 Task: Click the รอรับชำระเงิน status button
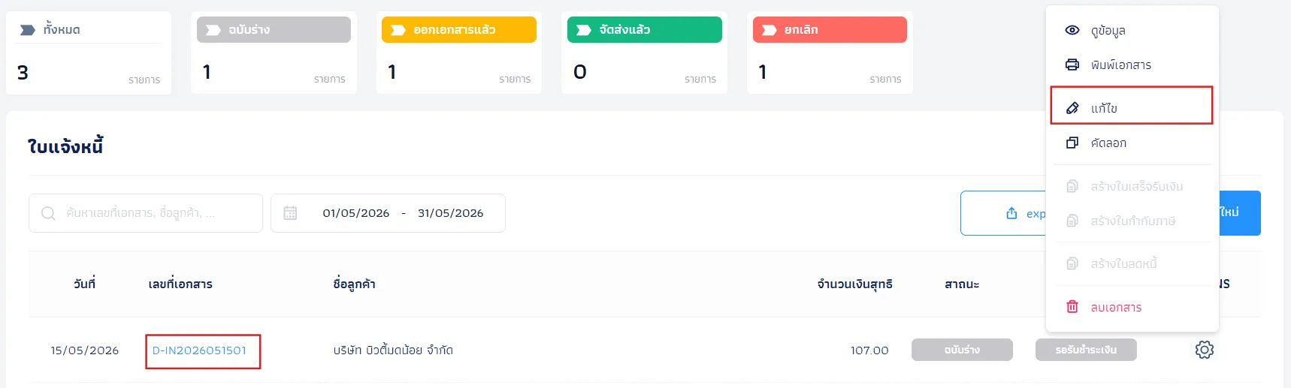(1086, 350)
